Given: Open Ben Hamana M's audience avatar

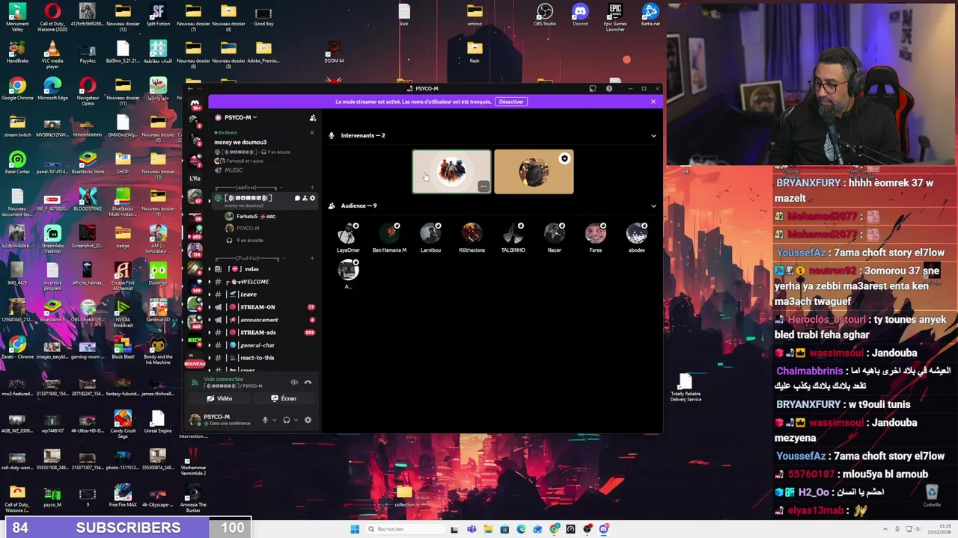Looking at the screenshot, I should tap(389, 233).
